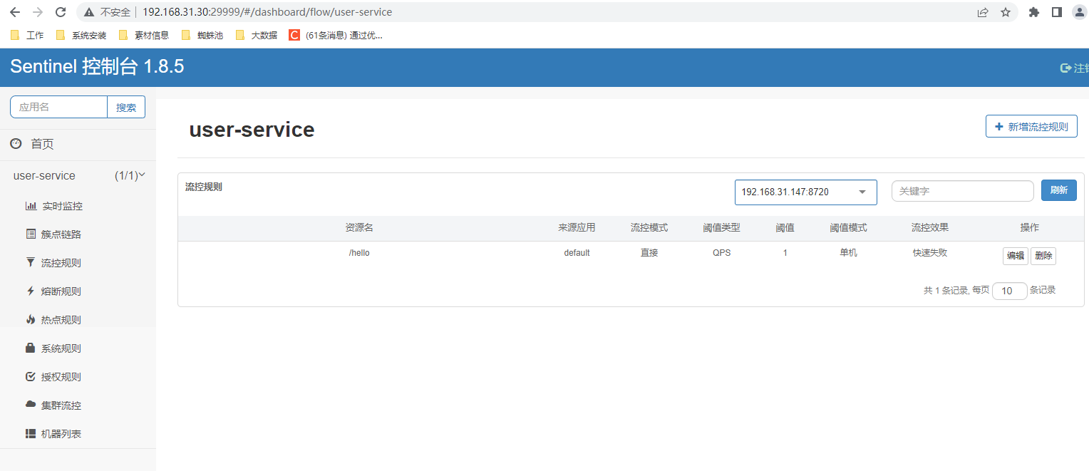Image resolution: width=1089 pixels, height=471 pixels.
Task: Click the flame icon beside 热点规则
Action: pyautogui.click(x=31, y=319)
